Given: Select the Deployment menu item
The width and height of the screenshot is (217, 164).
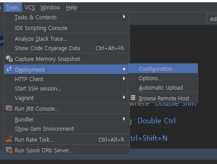Looking at the screenshot, I should (x=66, y=69).
